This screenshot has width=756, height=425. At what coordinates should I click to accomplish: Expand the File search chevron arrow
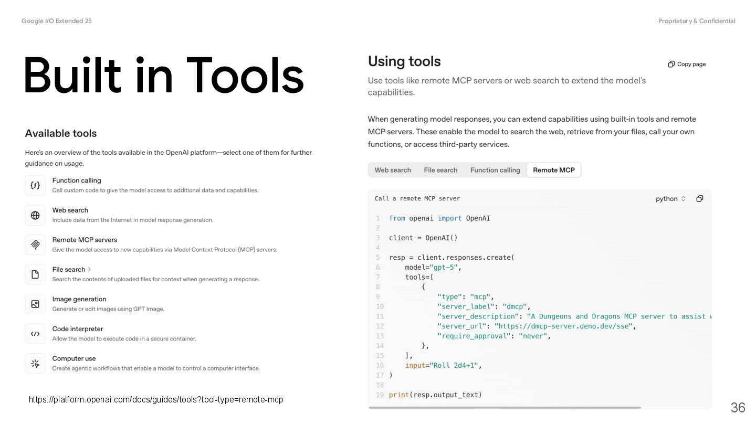(x=90, y=269)
